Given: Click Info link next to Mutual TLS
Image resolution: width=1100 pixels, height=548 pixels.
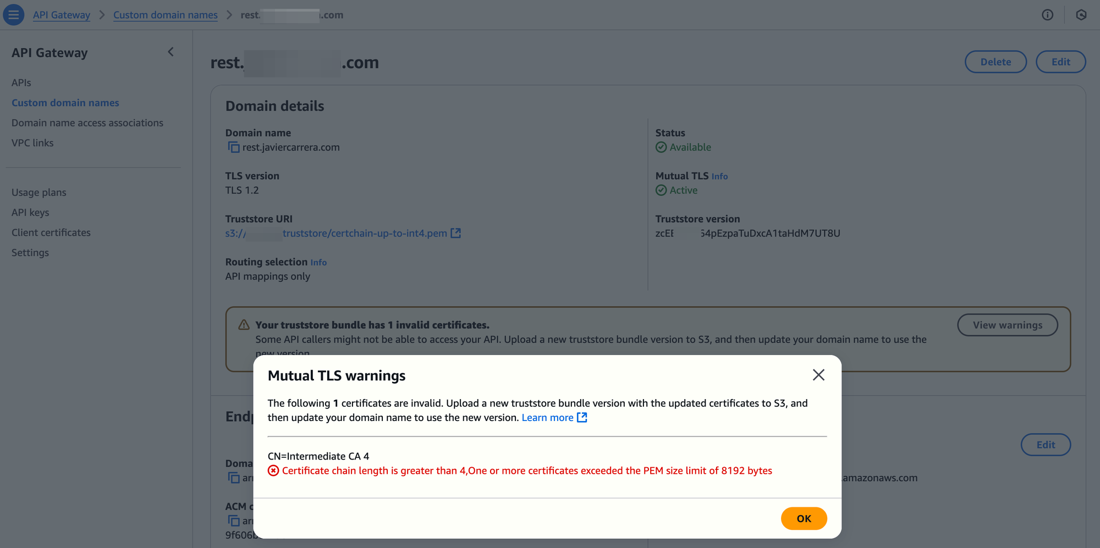Looking at the screenshot, I should pyautogui.click(x=719, y=176).
